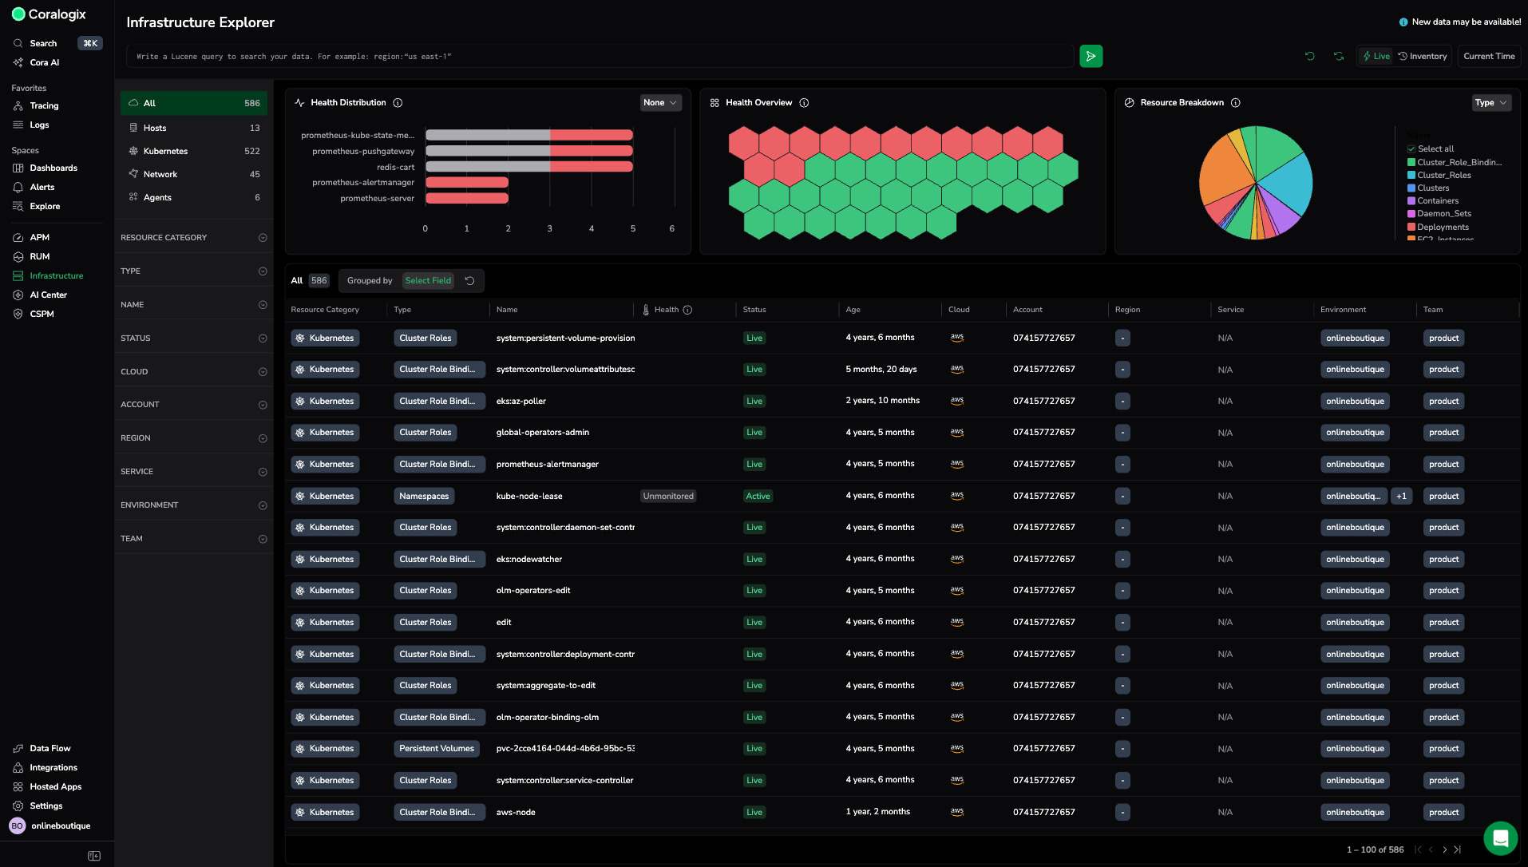The image size is (1528, 867).
Task: Click the Lucene query search field
Action: tap(599, 57)
